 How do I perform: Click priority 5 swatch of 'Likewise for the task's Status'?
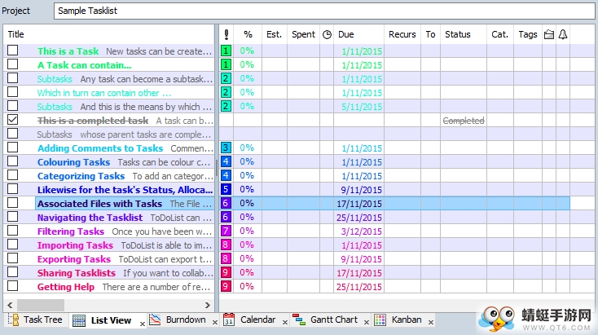click(226, 189)
